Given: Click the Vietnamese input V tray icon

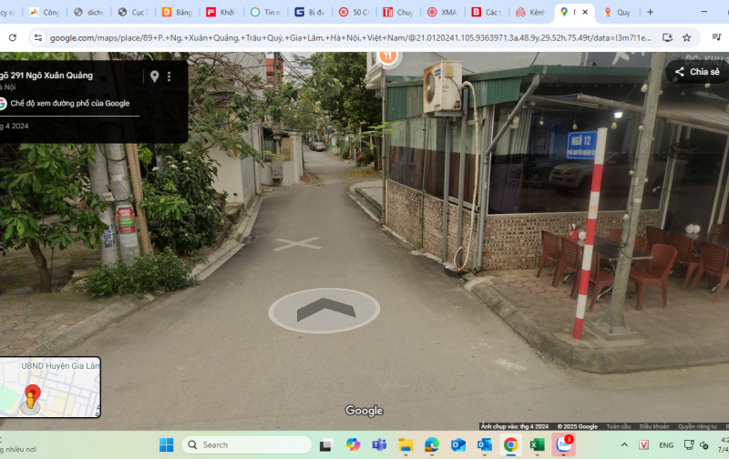Looking at the screenshot, I should point(643,444).
